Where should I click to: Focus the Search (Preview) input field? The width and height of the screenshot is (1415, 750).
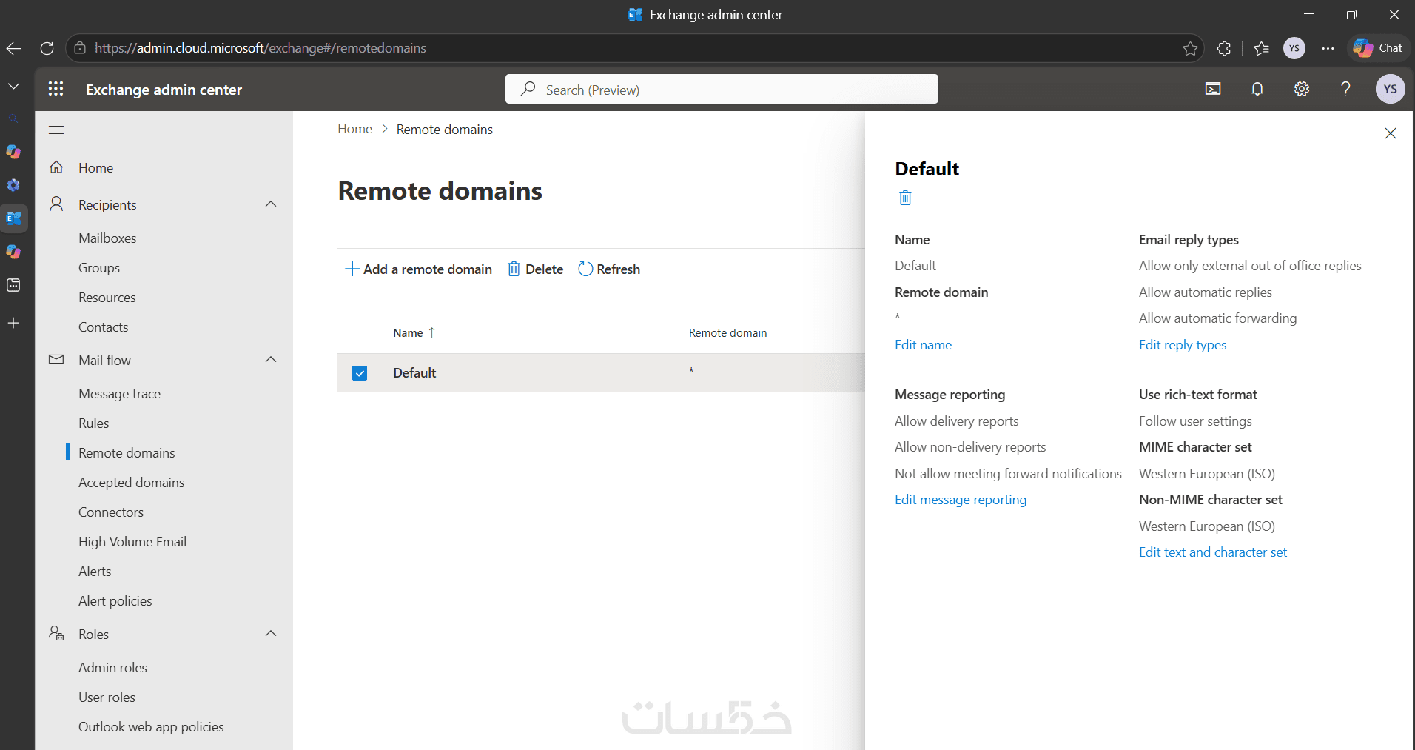[722, 90]
